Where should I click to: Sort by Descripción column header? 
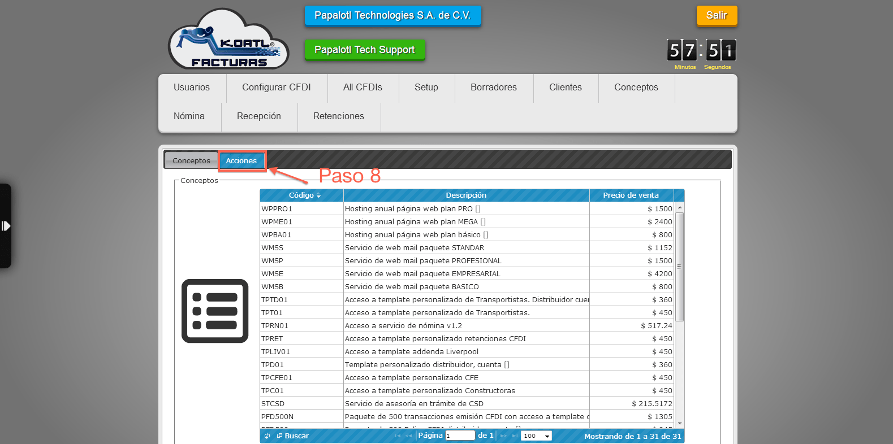466,195
